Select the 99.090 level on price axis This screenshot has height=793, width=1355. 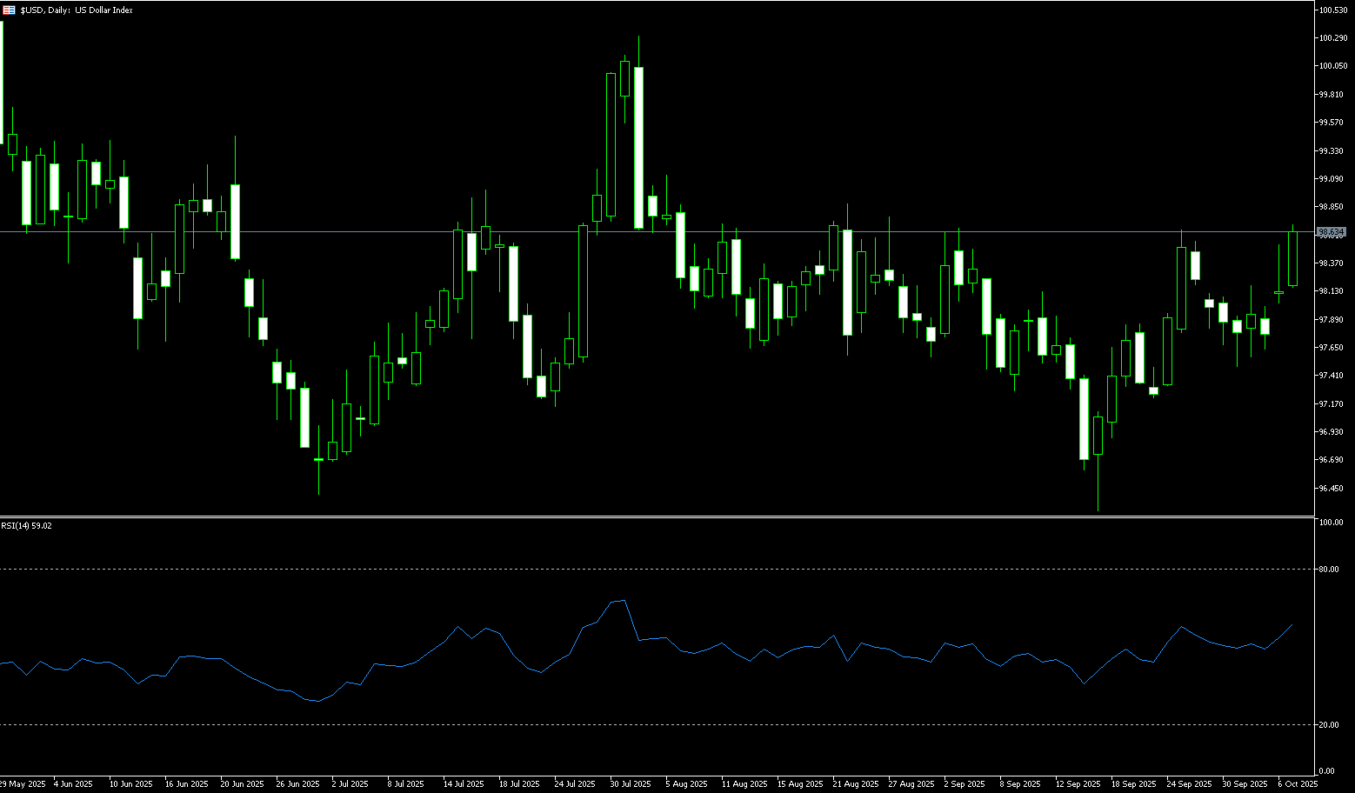click(1332, 179)
